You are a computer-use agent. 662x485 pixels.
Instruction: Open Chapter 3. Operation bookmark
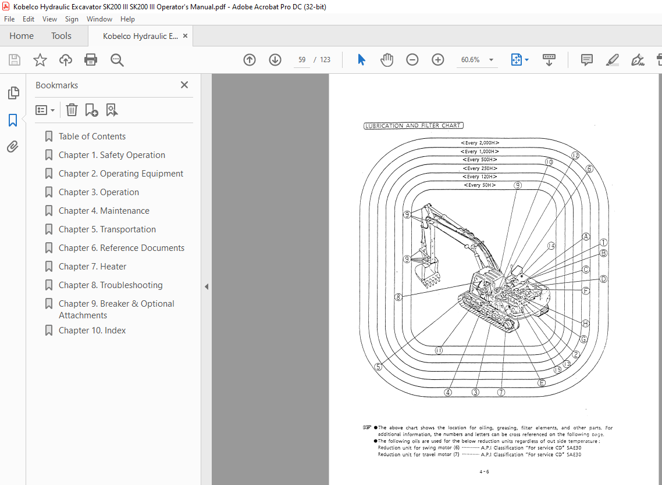[99, 192]
